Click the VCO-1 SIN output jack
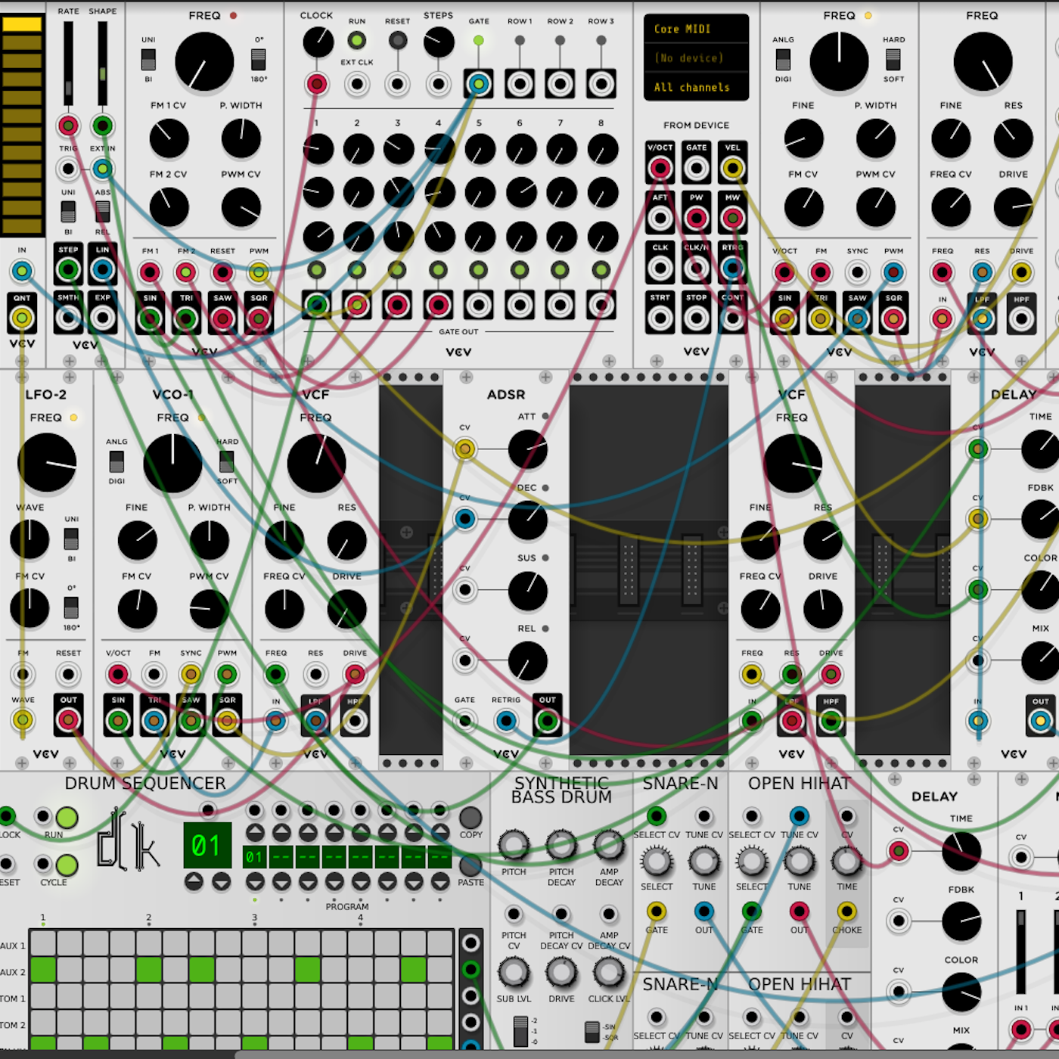Screen dimensions: 1059x1059 [x=118, y=721]
